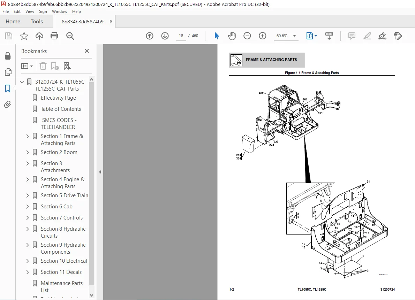The image size is (415, 300).
Task: Switch to the Tools tab
Action: pos(37,22)
